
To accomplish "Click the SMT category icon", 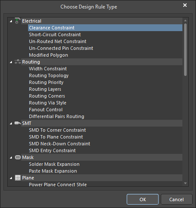I will [x=18, y=123].
